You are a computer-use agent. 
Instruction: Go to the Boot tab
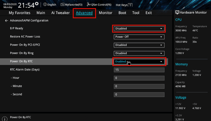122,13
